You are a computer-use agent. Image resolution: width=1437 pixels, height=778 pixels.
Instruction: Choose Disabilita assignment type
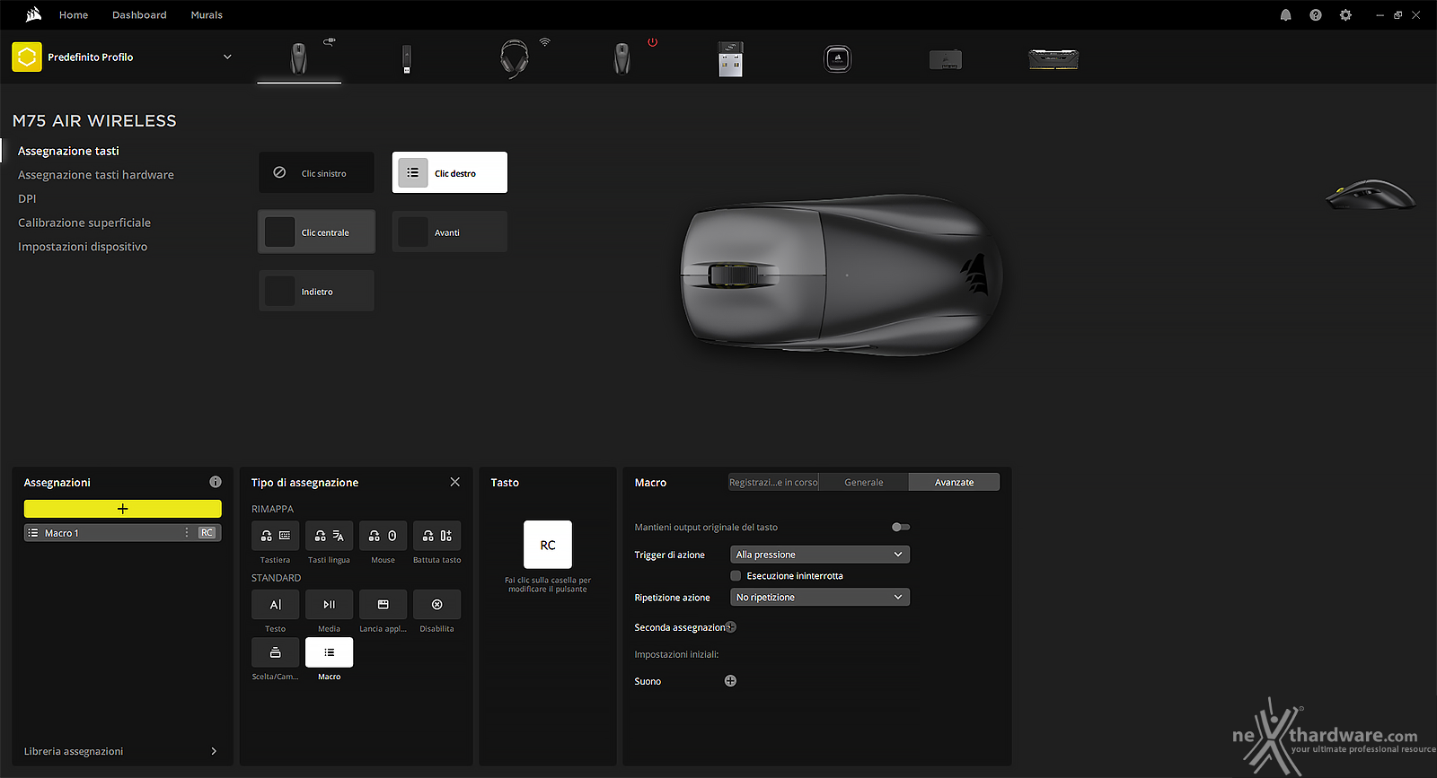[x=436, y=605]
